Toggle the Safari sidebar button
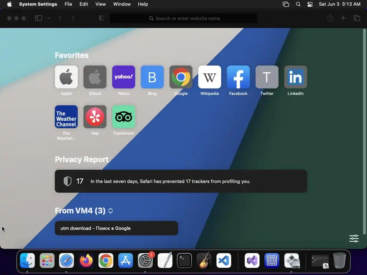 38,18
